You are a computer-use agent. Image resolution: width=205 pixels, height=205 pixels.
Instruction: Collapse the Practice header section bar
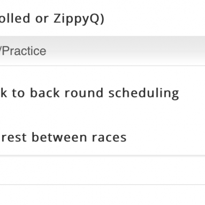pyautogui.click(x=102, y=51)
